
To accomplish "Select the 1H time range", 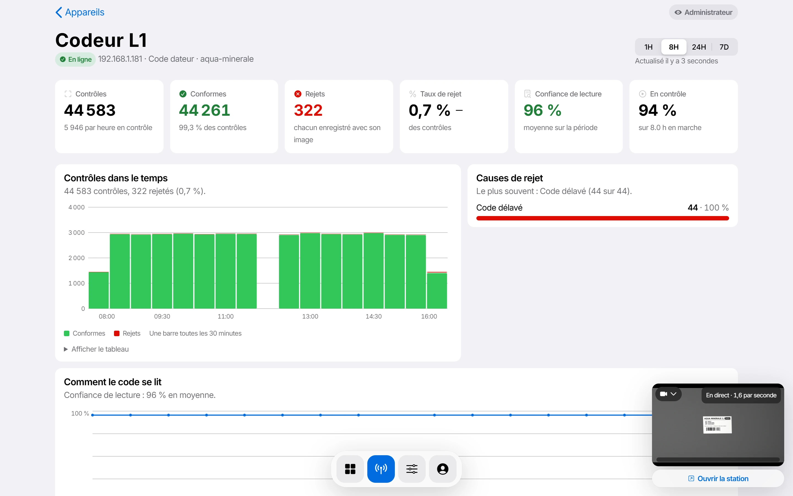I will click(x=648, y=47).
